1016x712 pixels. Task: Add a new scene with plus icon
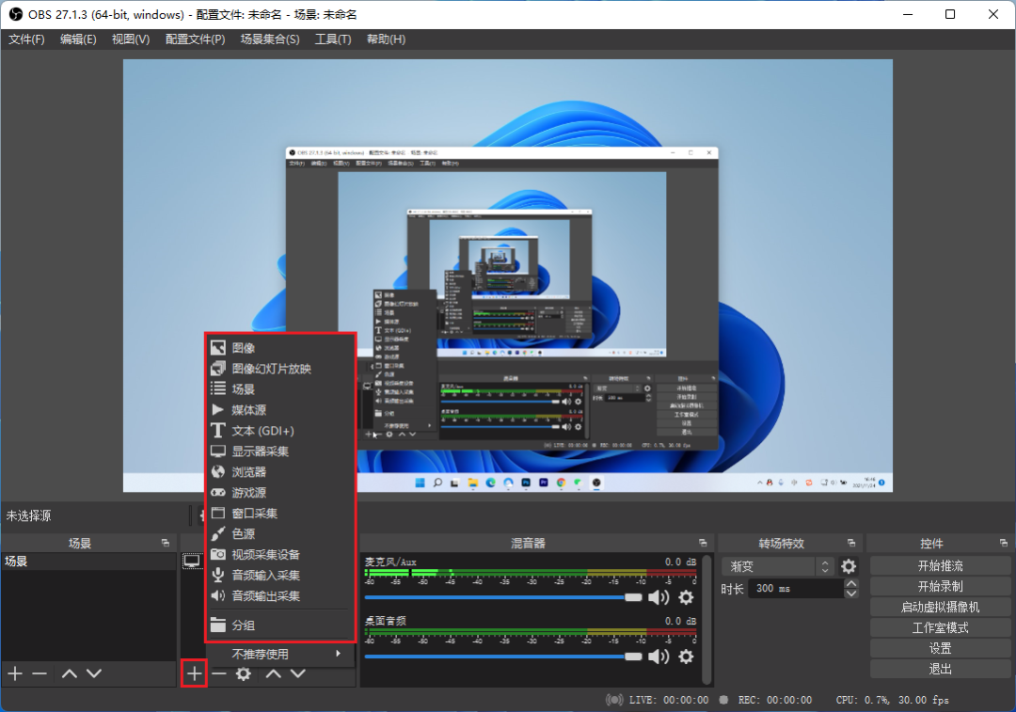click(x=15, y=673)
